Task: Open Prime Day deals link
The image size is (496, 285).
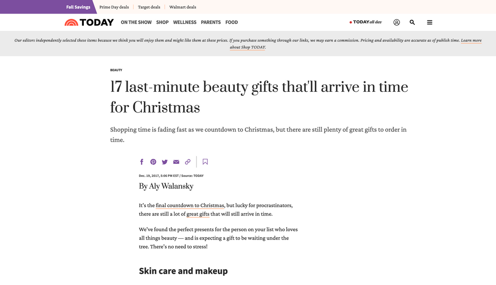Action: coord(114,7)
